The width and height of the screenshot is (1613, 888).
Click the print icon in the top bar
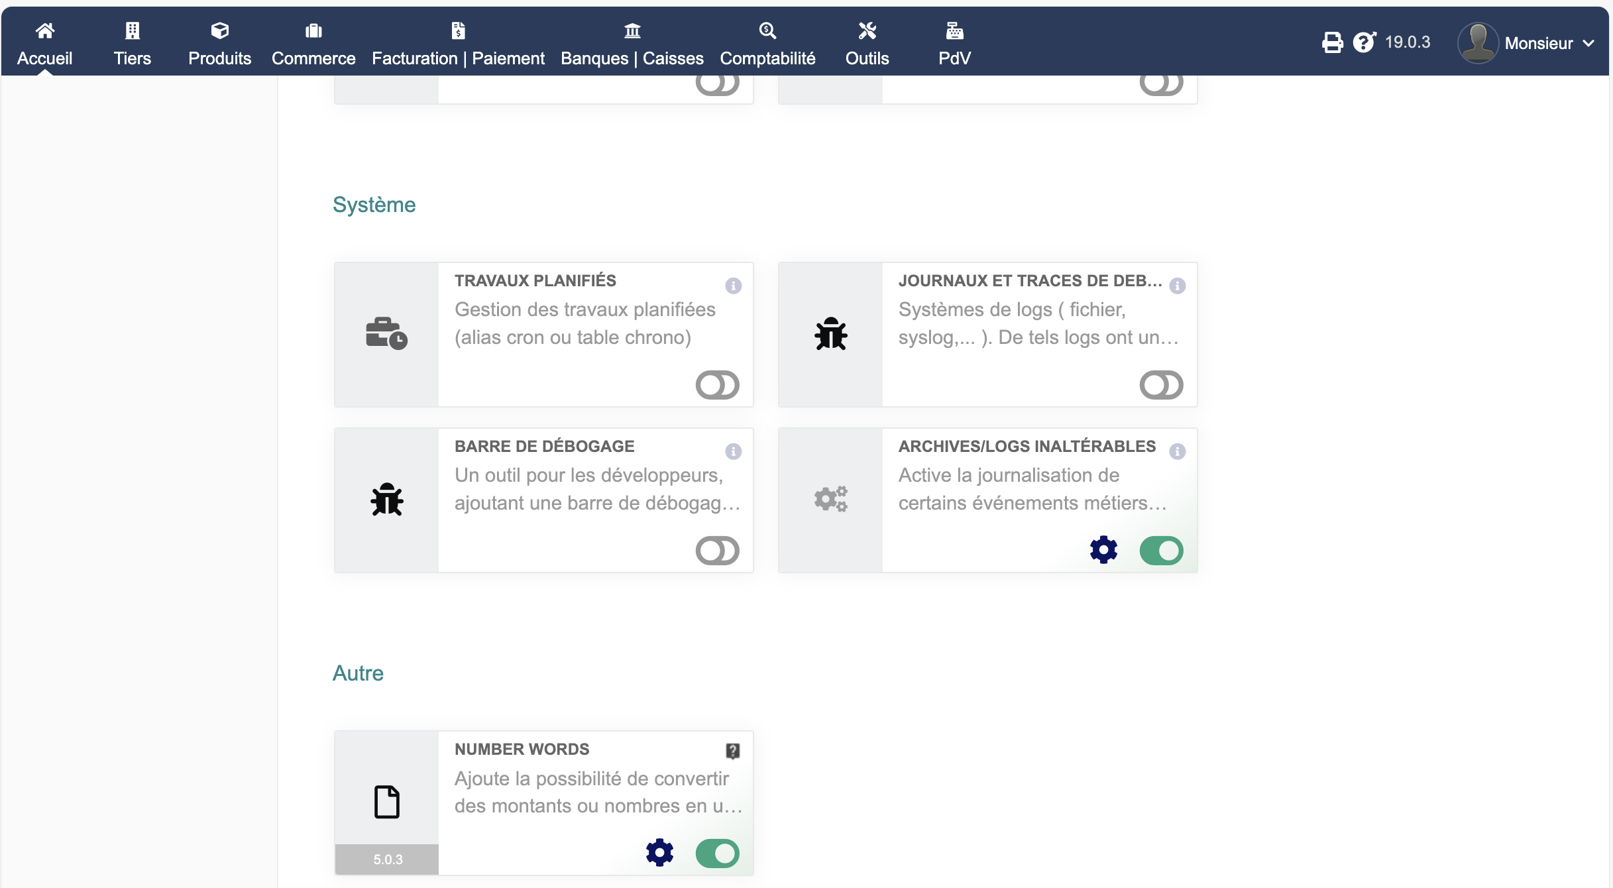pyautogui.click(x=1332, y=42)
